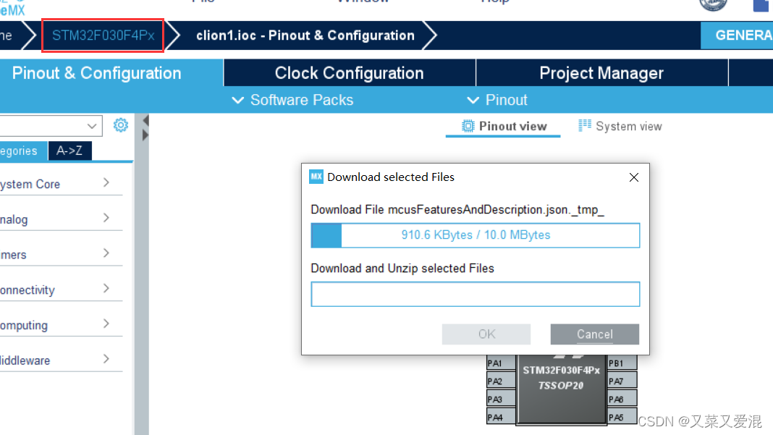773x435 pixels.
Task: Click Cancel in download dialog
Action: point(594,334)
